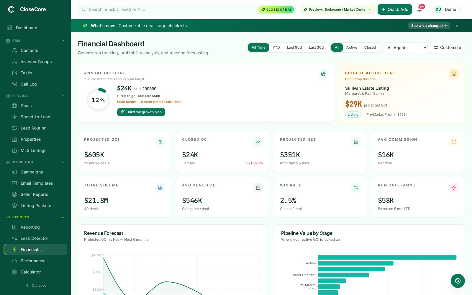This screenshot has width=472, height=295.
Task: Go to Tasks in sidebar
Action: point(35,73)
